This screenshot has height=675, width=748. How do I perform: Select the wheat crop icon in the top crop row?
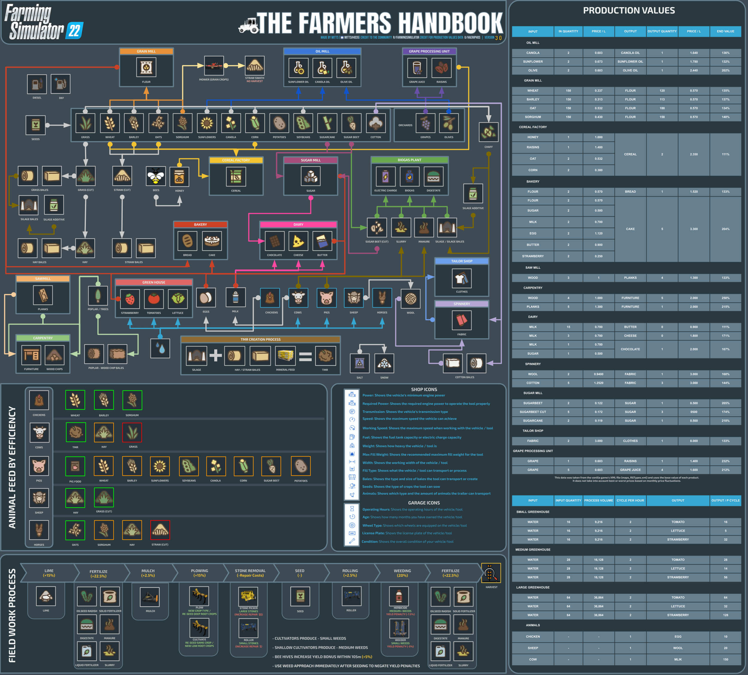pos(110,124)
